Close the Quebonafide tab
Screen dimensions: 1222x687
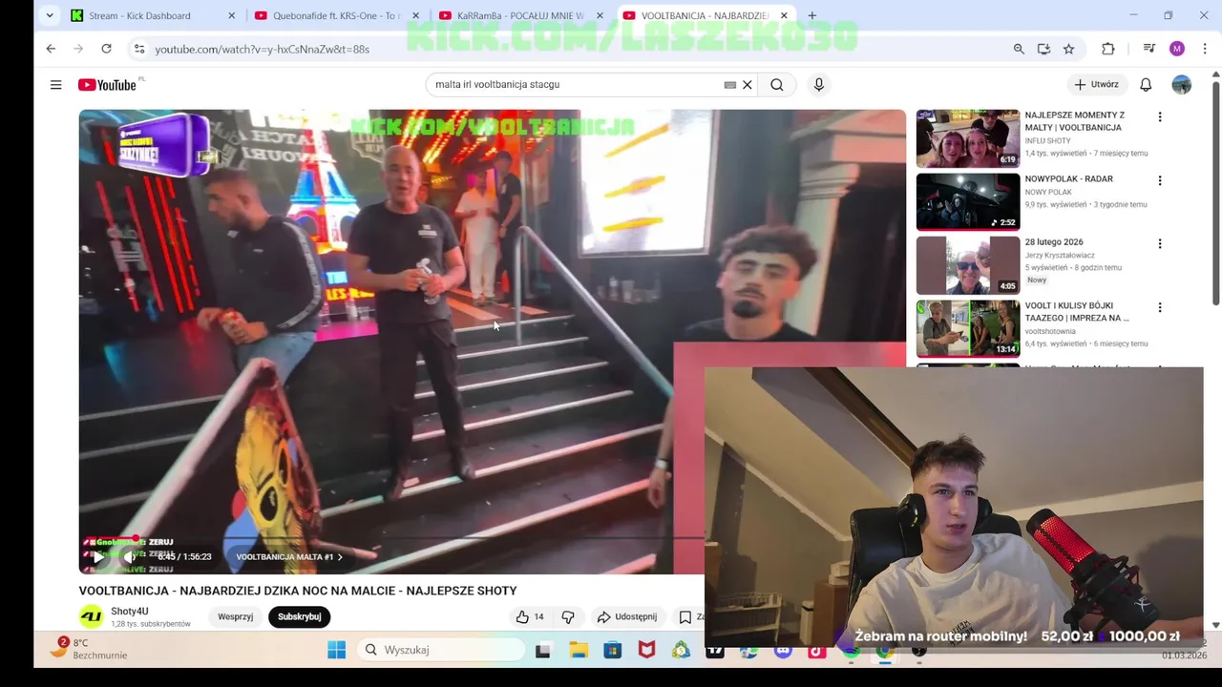pyautogui.click(x=415, y=15)
